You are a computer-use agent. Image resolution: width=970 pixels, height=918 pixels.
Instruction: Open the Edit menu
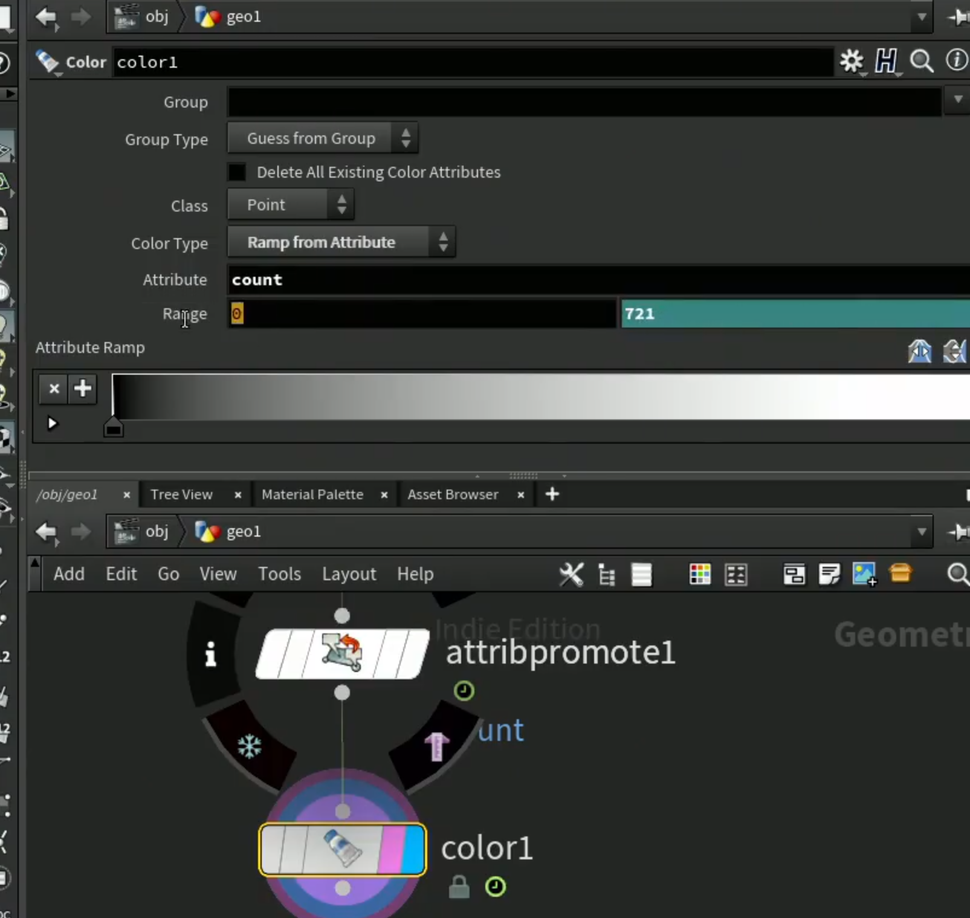[121, 574]
